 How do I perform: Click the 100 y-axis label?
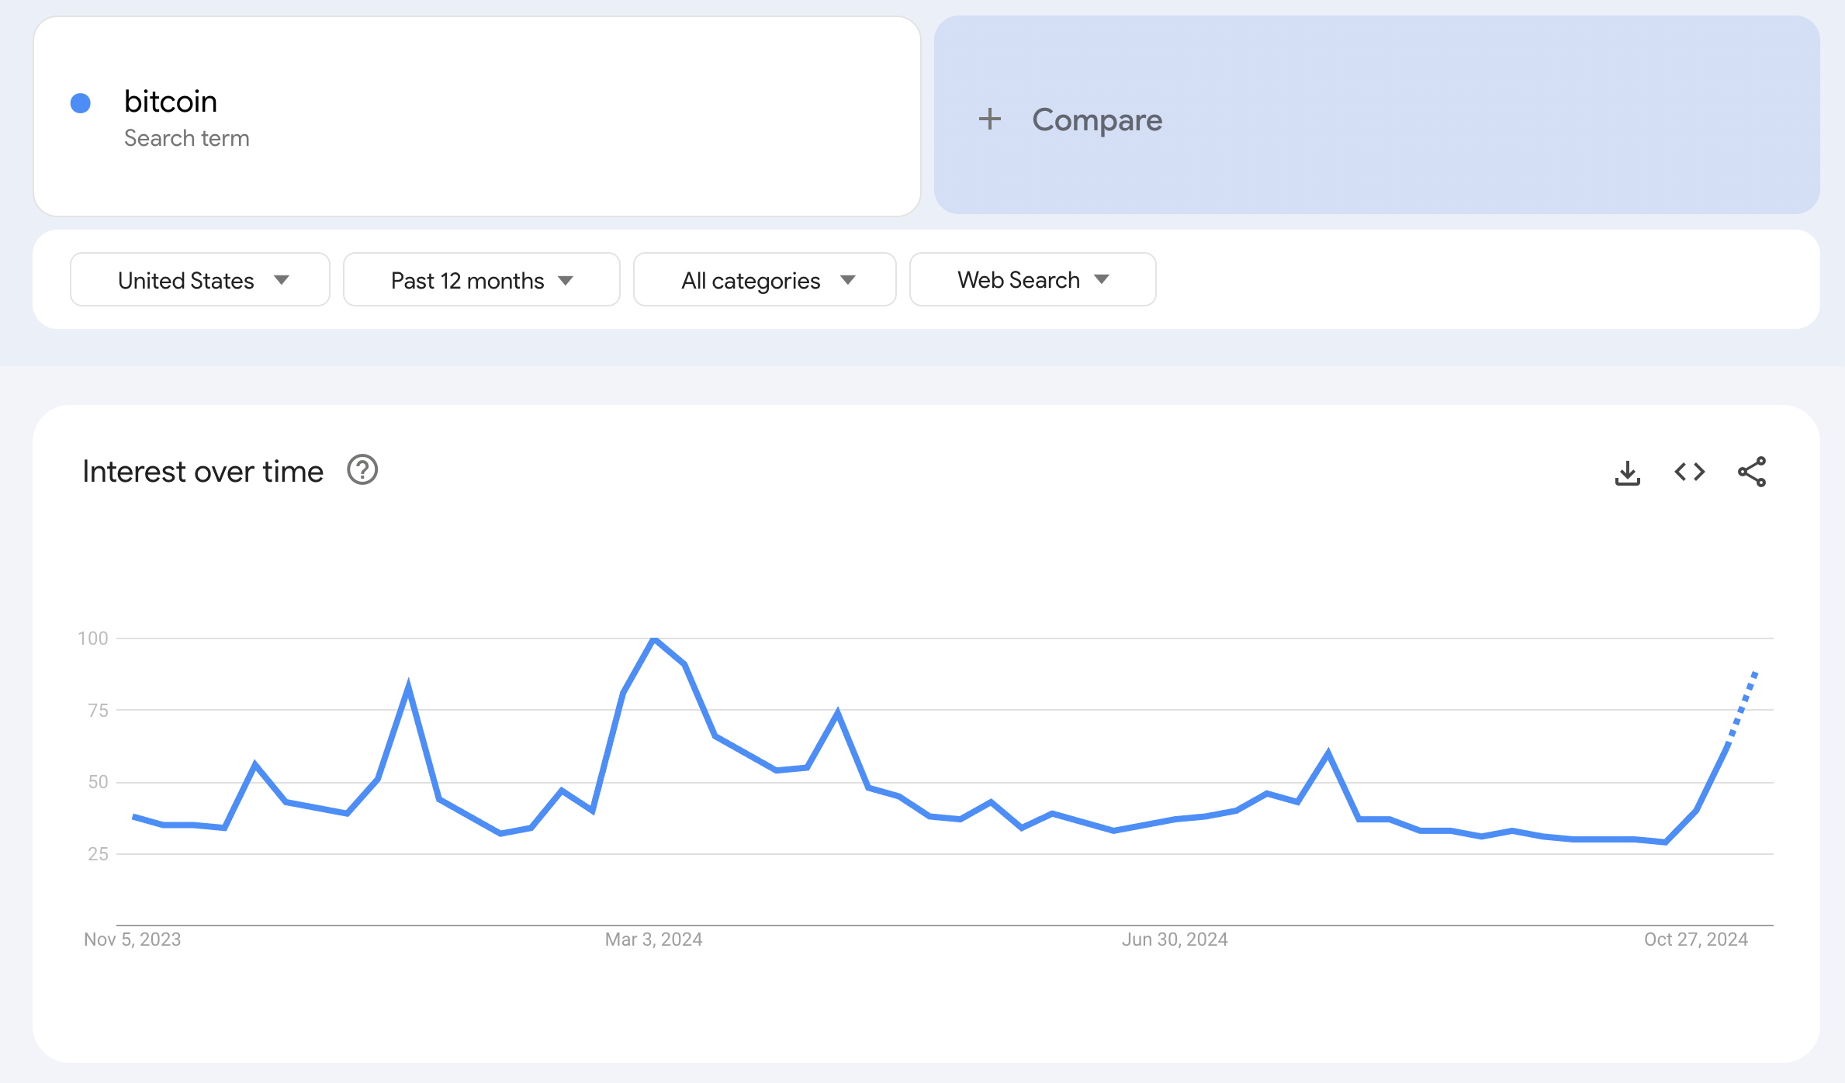[x=93, y=638]
